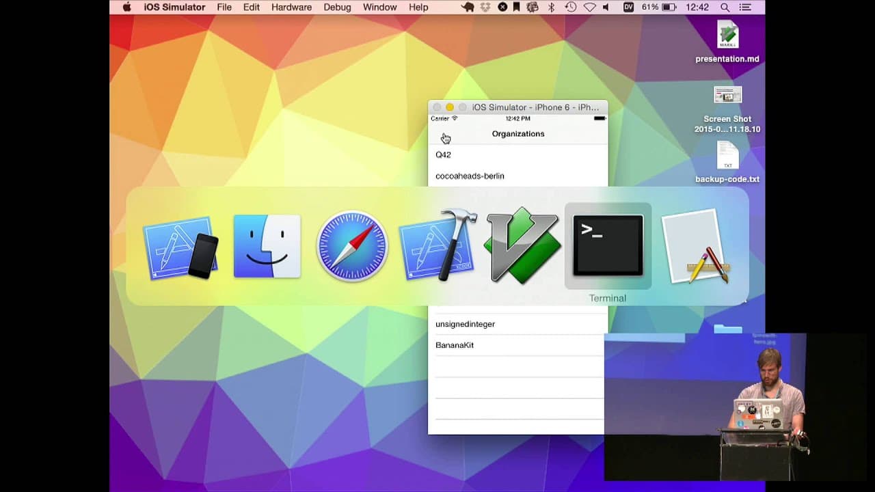Open the File menu
The width and height of the screenshot is (875, 492).
point(224,8)
